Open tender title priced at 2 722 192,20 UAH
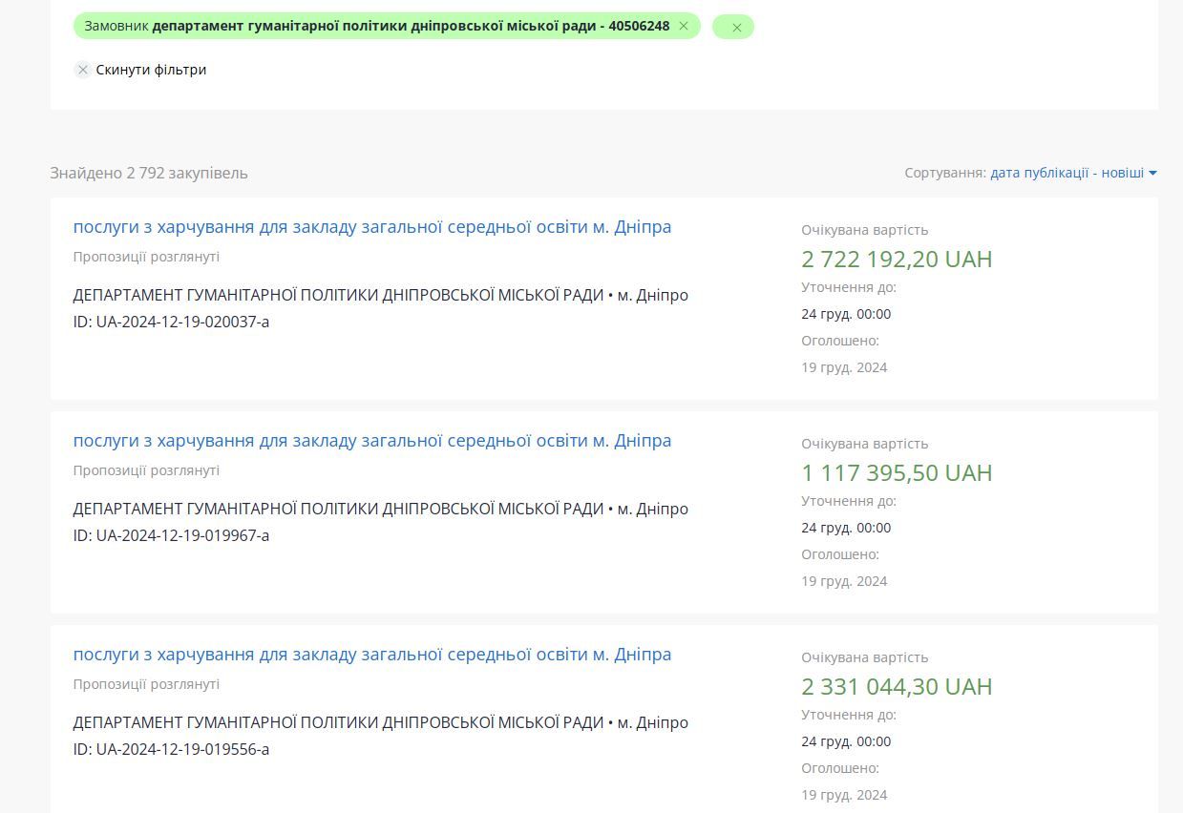 pos(371,227)
